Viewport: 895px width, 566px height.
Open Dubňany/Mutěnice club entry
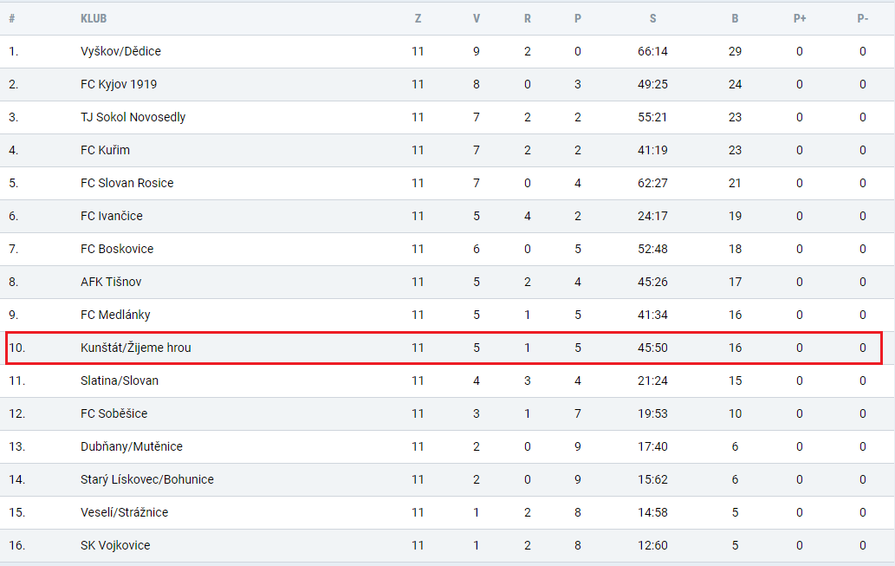(x=132, y=446)
